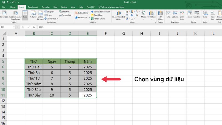Screen dimensions: 222x125
Task: Switch to the Page Layout tab
Action: [33, 7]
